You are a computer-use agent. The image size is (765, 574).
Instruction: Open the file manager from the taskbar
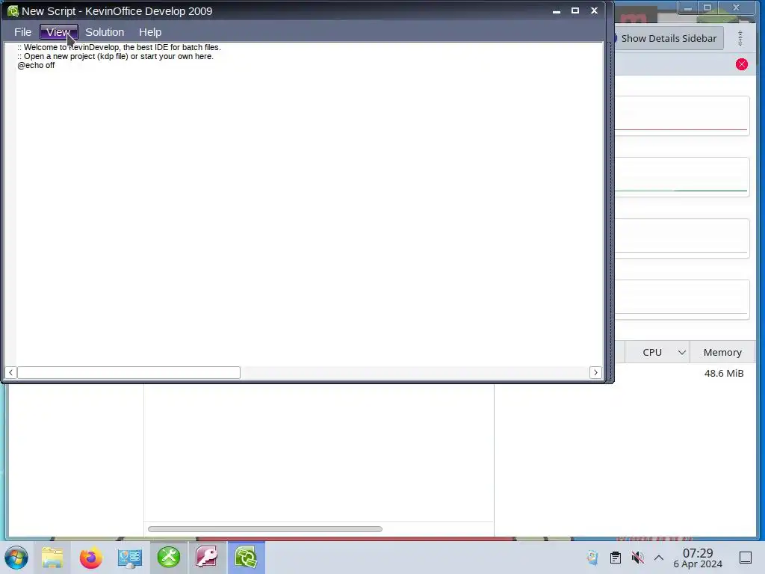(52, 558)
